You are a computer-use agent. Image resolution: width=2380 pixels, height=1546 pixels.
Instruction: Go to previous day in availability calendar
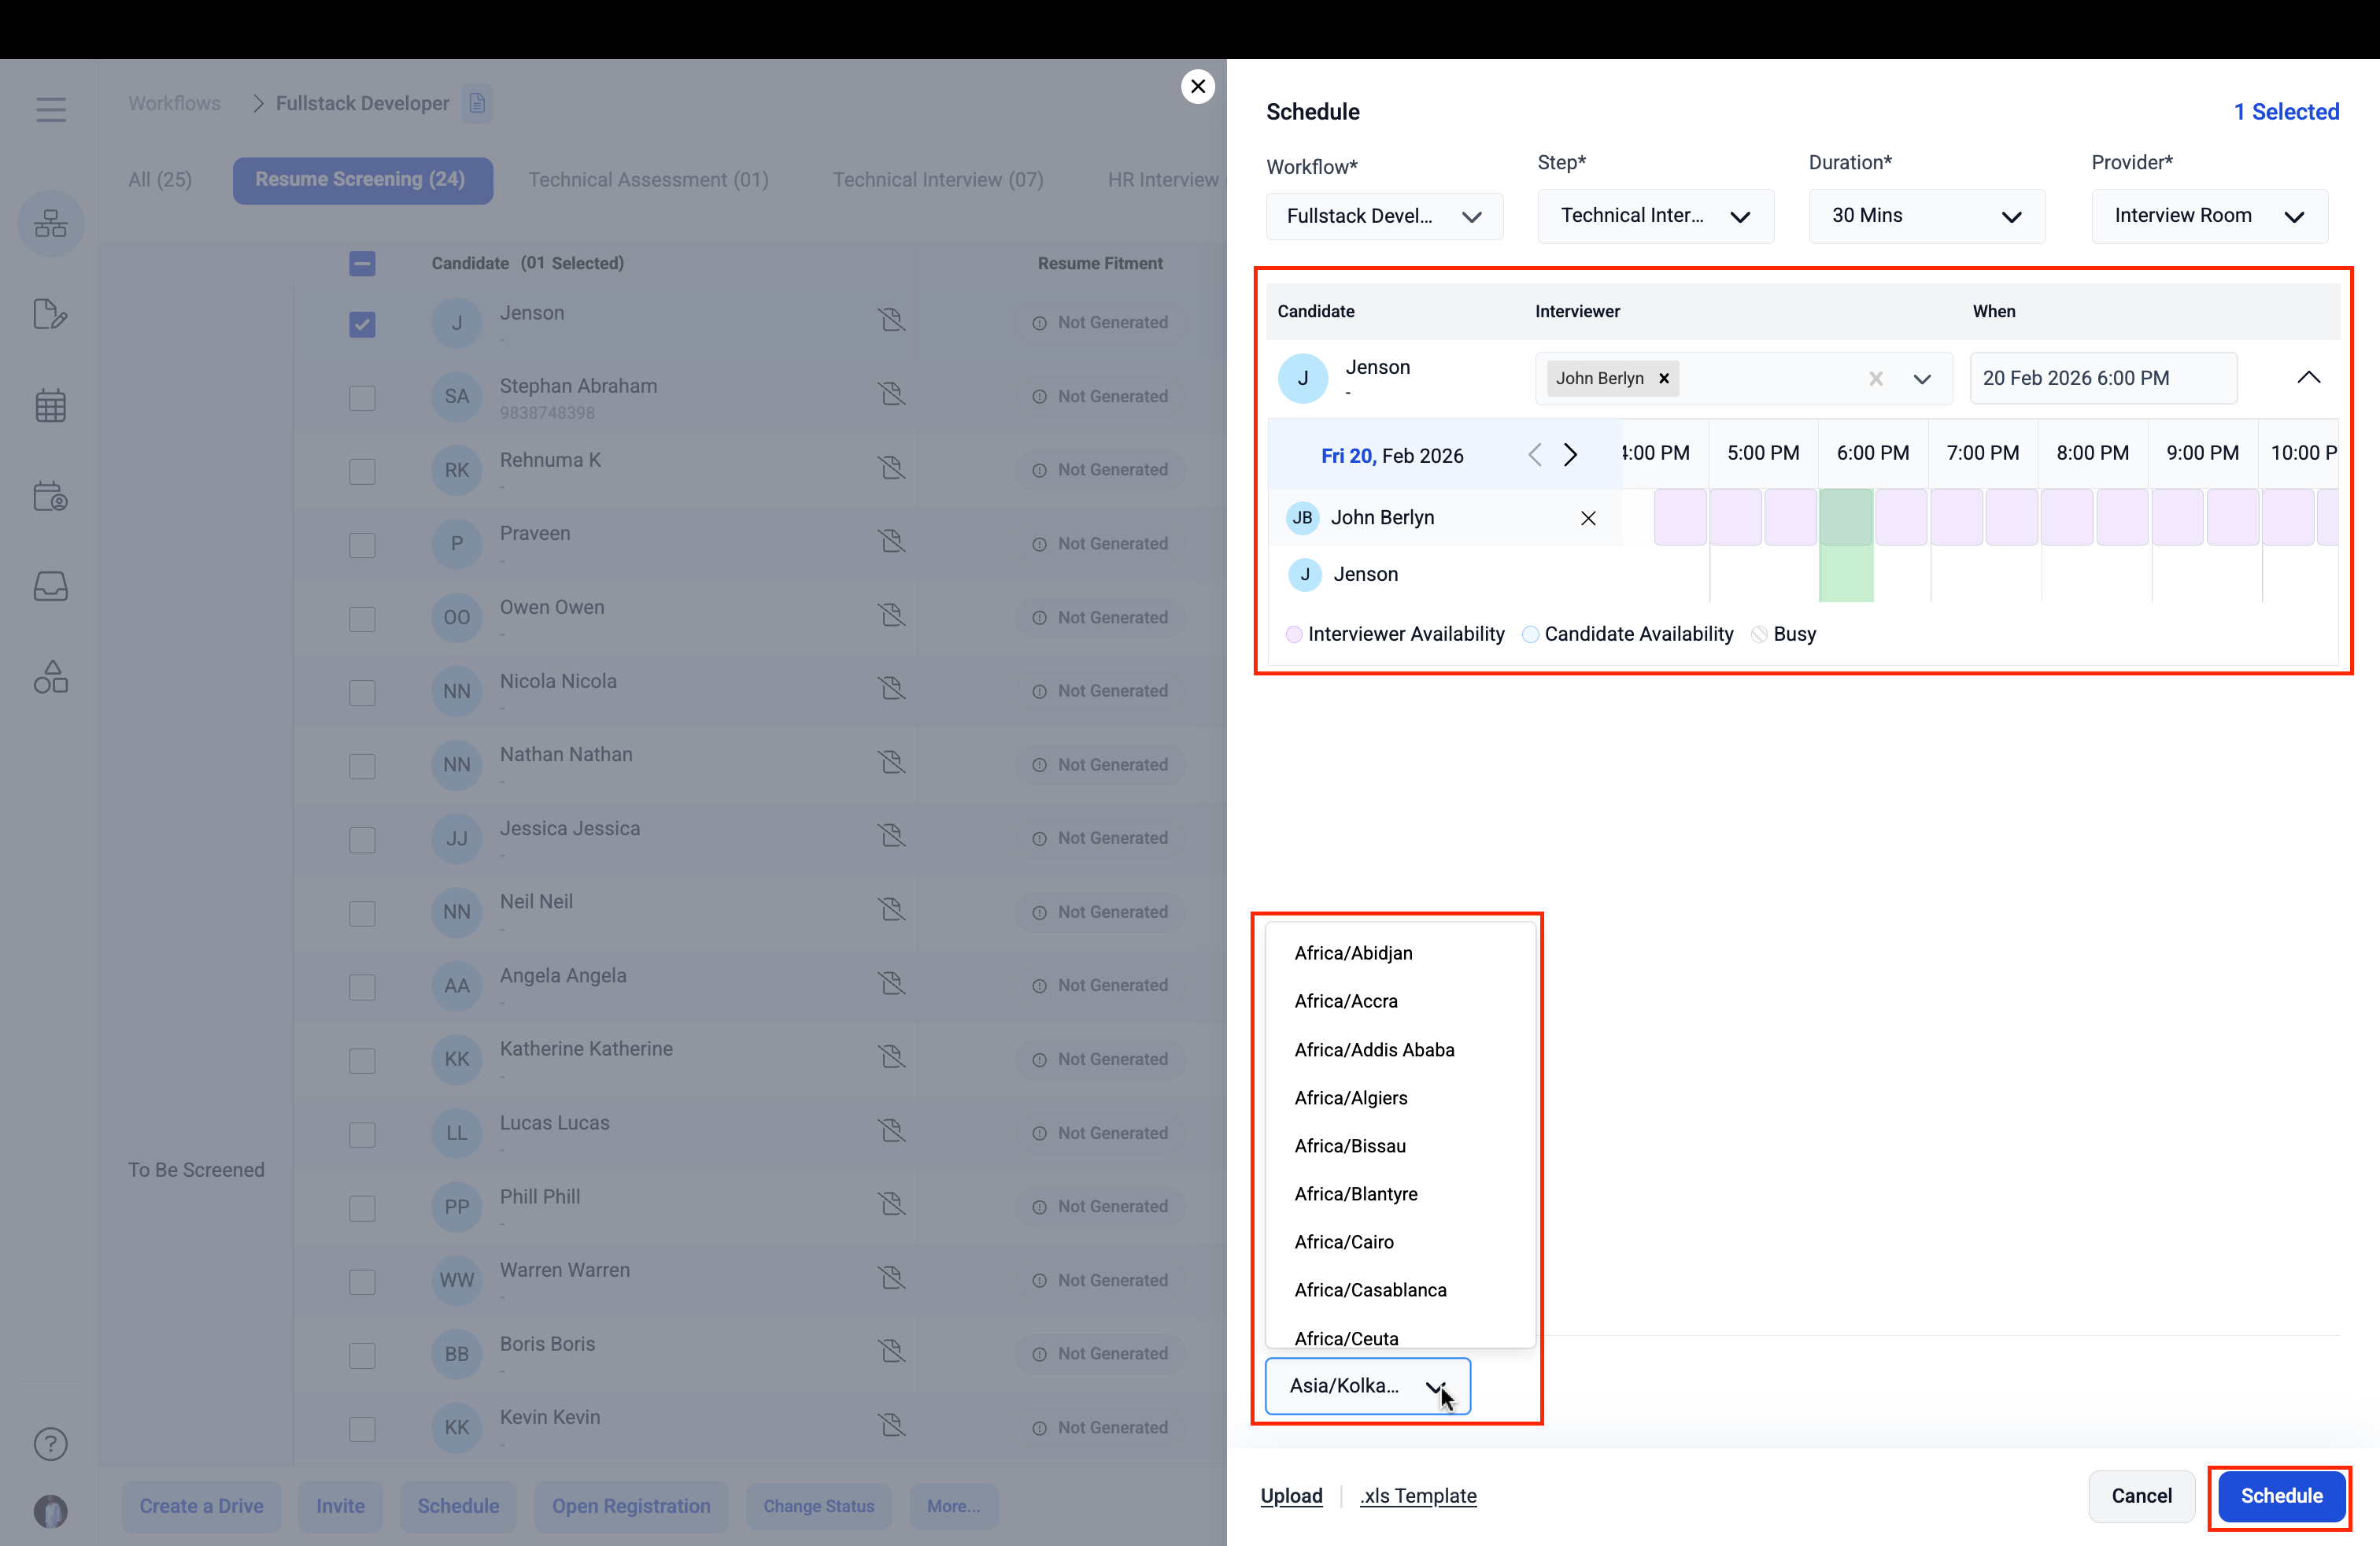(x=1535, y=455)
